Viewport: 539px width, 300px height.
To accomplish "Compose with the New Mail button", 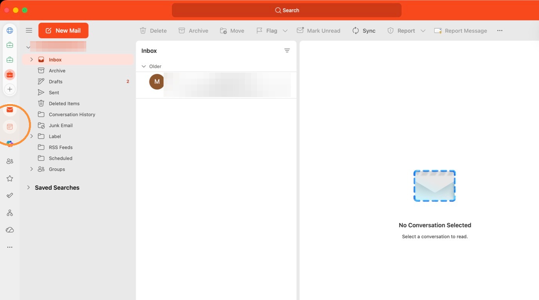I will (x=63, y=31).
